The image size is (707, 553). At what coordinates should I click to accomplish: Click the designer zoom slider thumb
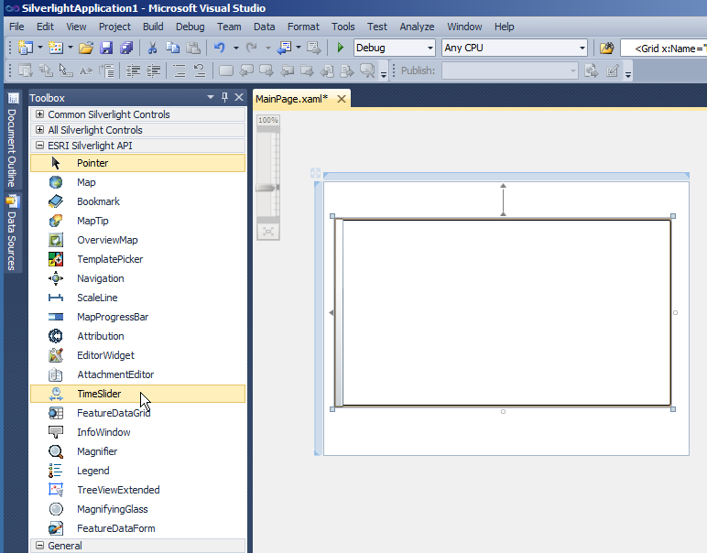point(267,188)
